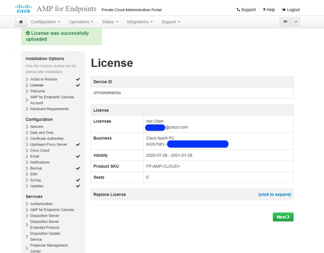The height and width of the screenshot is (253, 324).
Task: Open the Support dropdown in navbar
Action: point(171,22)
